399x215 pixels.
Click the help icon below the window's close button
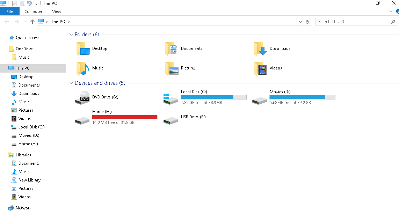[x=398, y=12]
